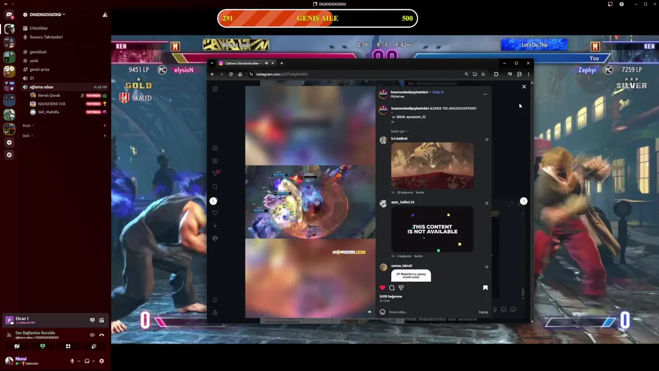Mute the tab's audio speaker icon
The width and height of the screenshot is (659, 371).
tap(266, 63)
